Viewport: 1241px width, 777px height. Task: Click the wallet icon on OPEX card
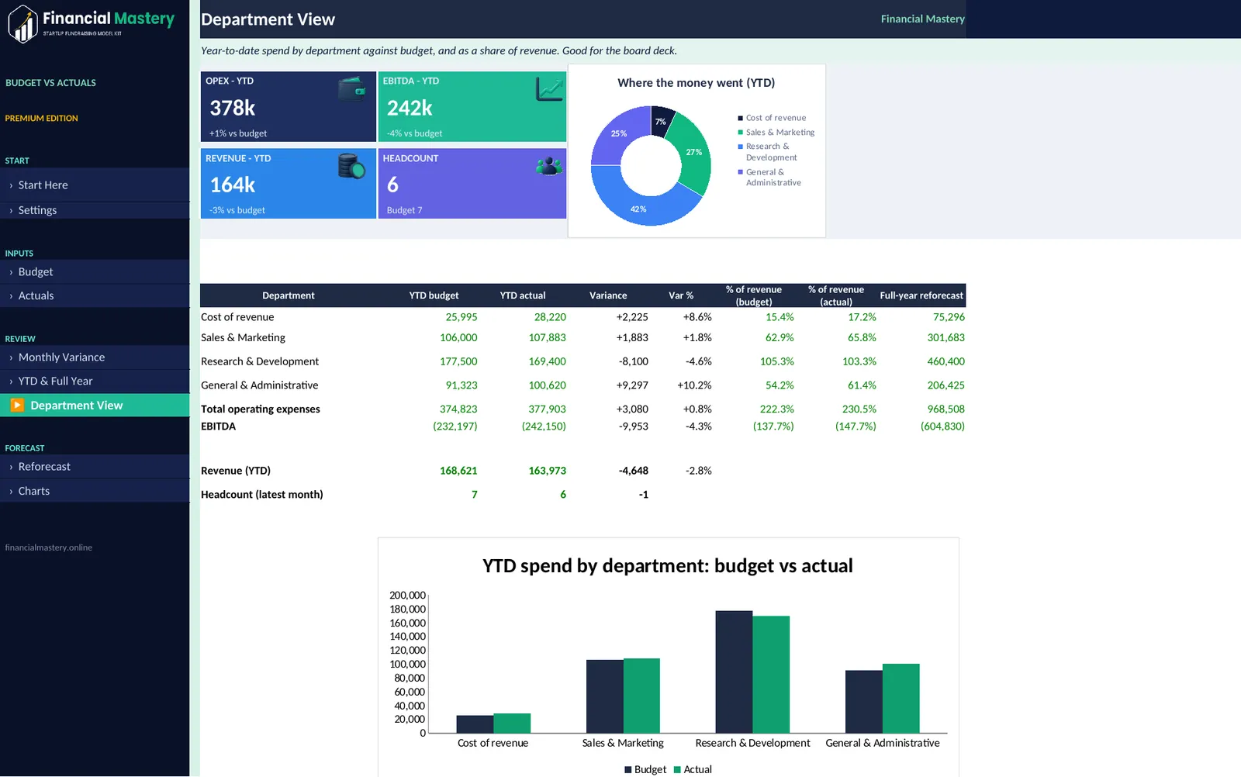click(352, 89)
